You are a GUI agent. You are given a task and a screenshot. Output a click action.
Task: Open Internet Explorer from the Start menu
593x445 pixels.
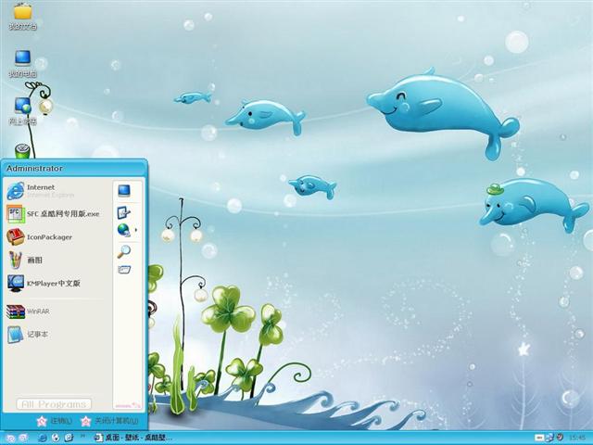(41, 191)
